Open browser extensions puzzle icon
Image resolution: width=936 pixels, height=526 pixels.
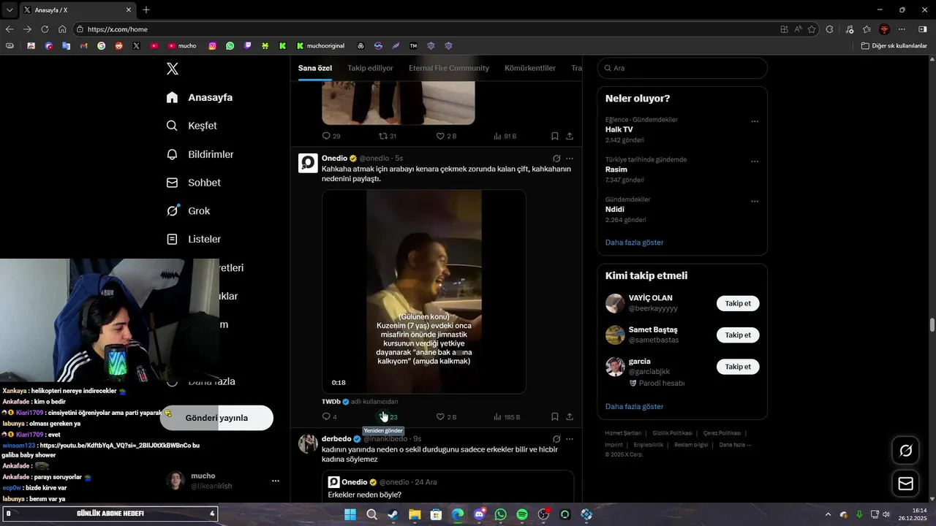(x=829, y=29)
